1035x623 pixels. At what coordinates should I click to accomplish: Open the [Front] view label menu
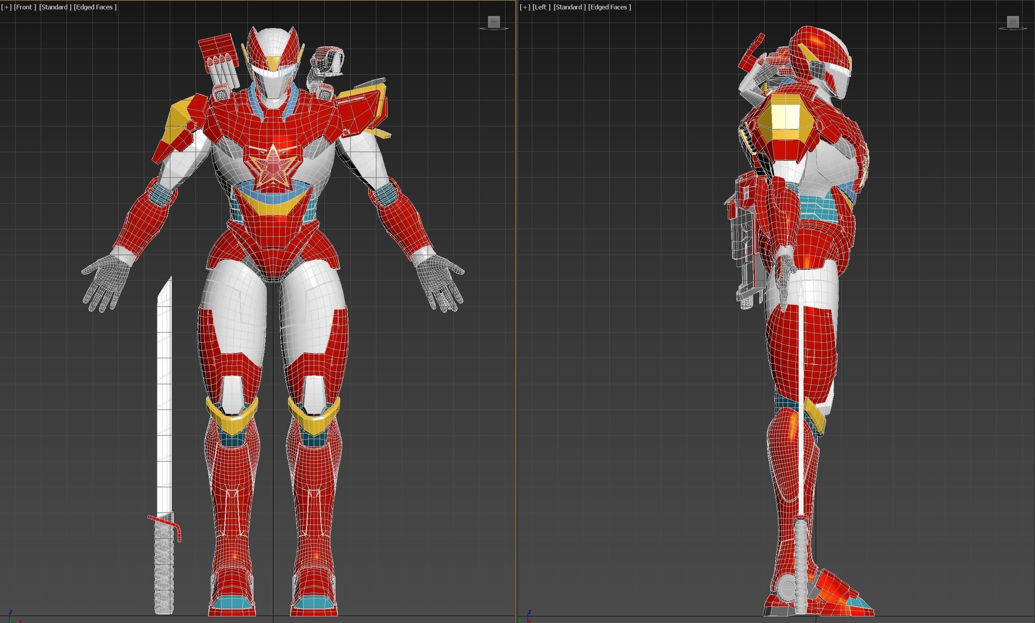point(25,7)
